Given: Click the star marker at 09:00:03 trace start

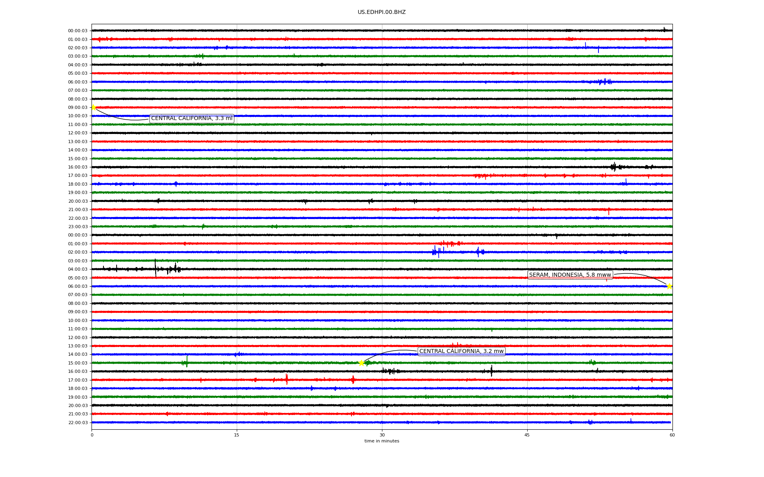Looking at the screenshot, I should [94, 107].
